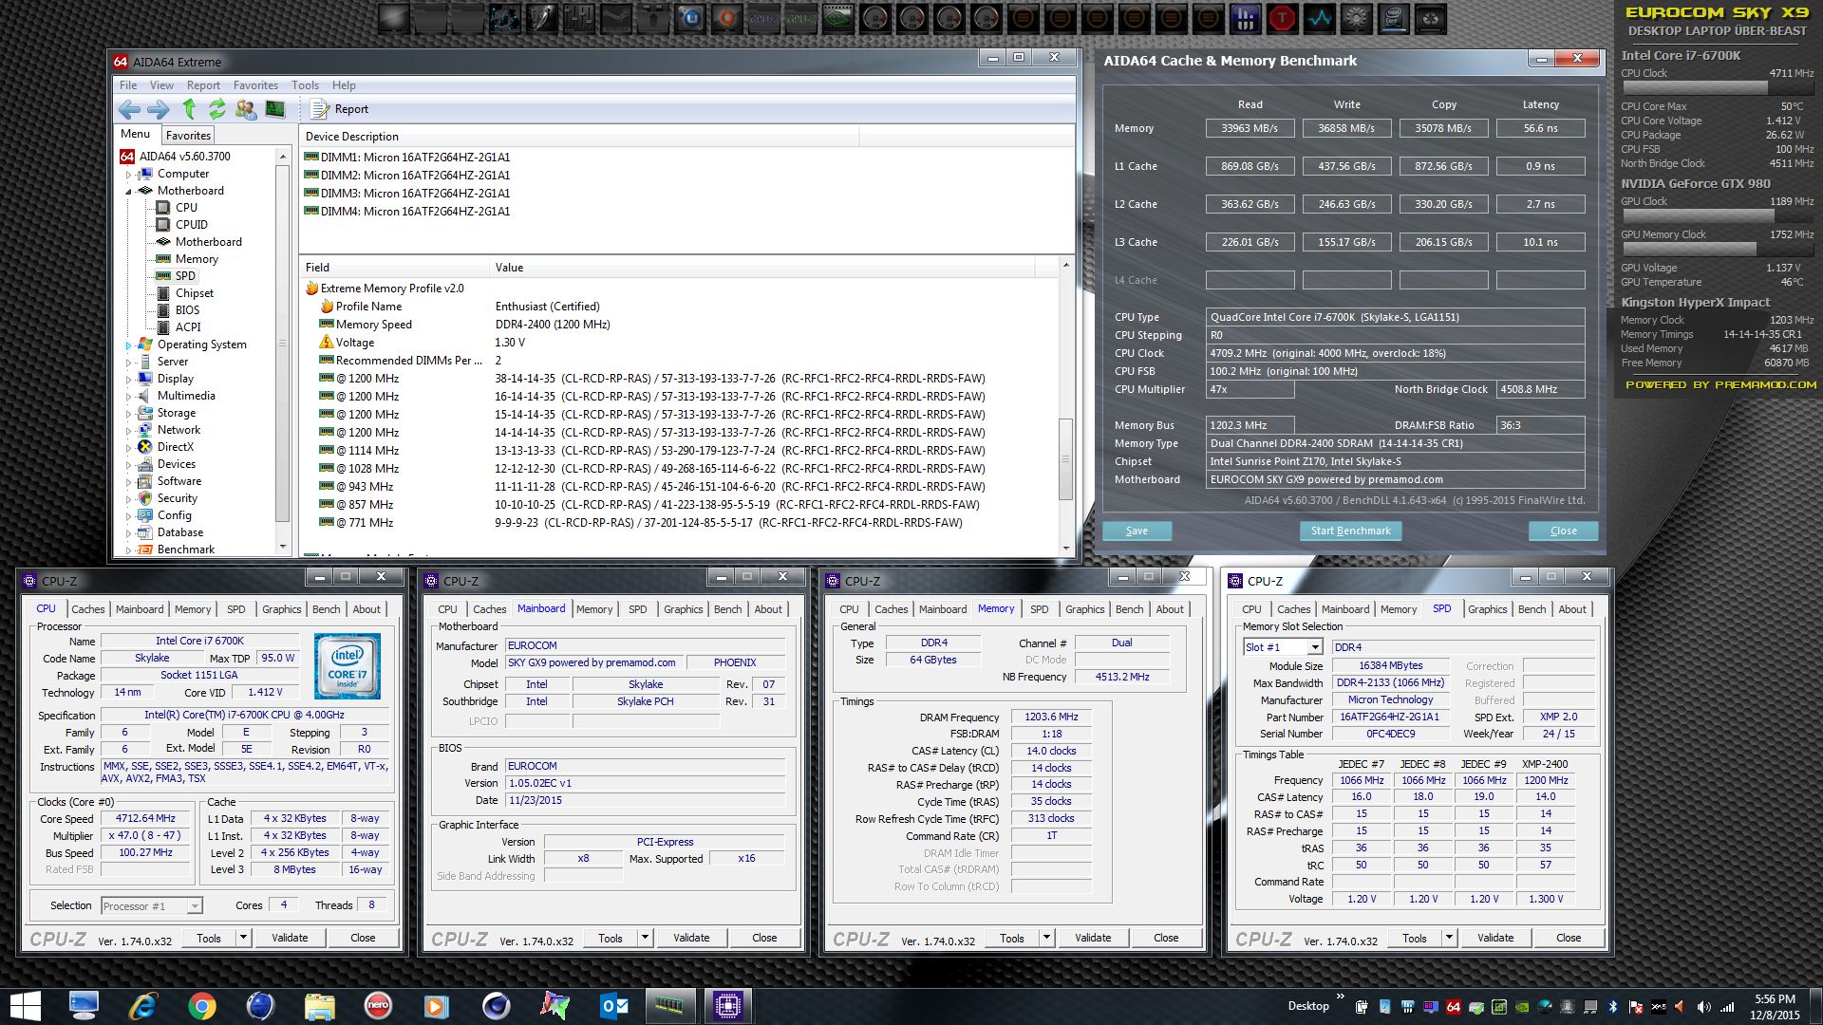1823x1025 pixels.
Task: Open Outlook from the taskbar
Action: [614, 1006]
